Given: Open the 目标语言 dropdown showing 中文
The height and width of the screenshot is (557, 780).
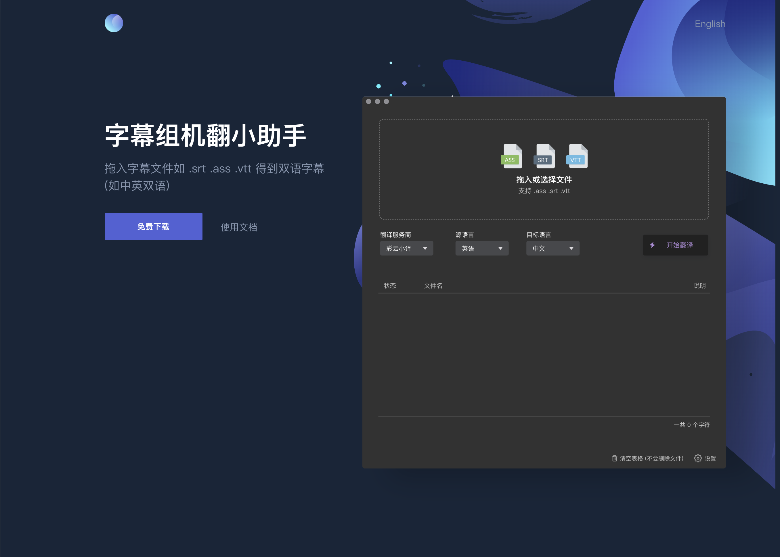Looking at the screenshot, I should click(552, 248).
